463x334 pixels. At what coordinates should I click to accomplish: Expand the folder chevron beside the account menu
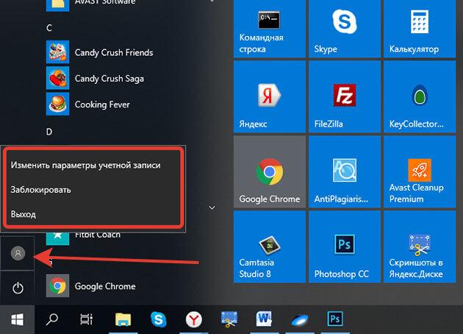click(212, 207)
